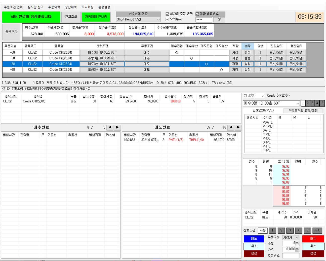Viewport: 326px width, 261px height.
Task: Open the Short Period 우선 dropdown
Action: tap(138, 19)
